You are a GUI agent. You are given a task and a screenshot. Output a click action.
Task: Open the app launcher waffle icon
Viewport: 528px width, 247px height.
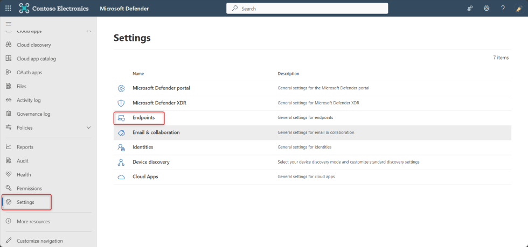tap(8, 9)
